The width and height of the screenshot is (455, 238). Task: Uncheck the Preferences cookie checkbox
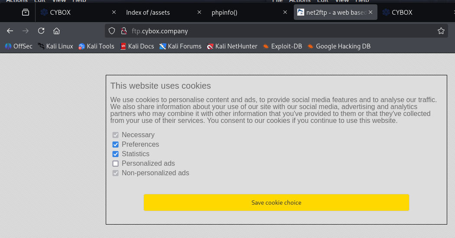(x=116, y=145)
